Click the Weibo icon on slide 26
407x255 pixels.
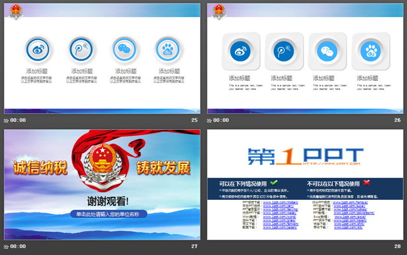click(240, 51)
